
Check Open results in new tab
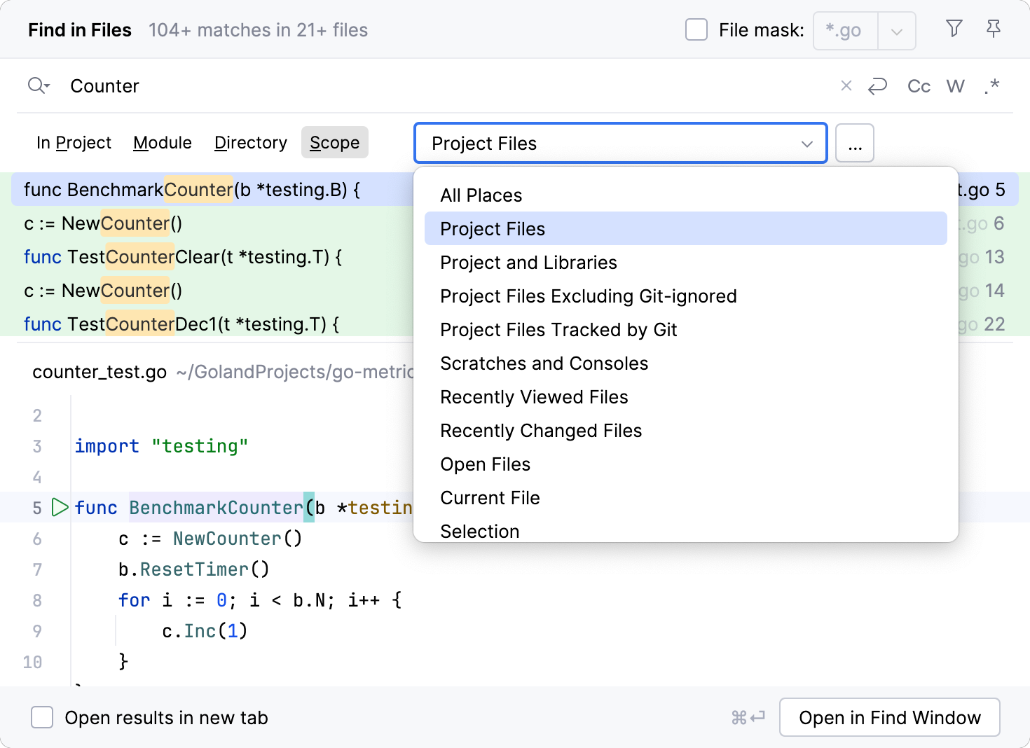[x=42, y=717]
